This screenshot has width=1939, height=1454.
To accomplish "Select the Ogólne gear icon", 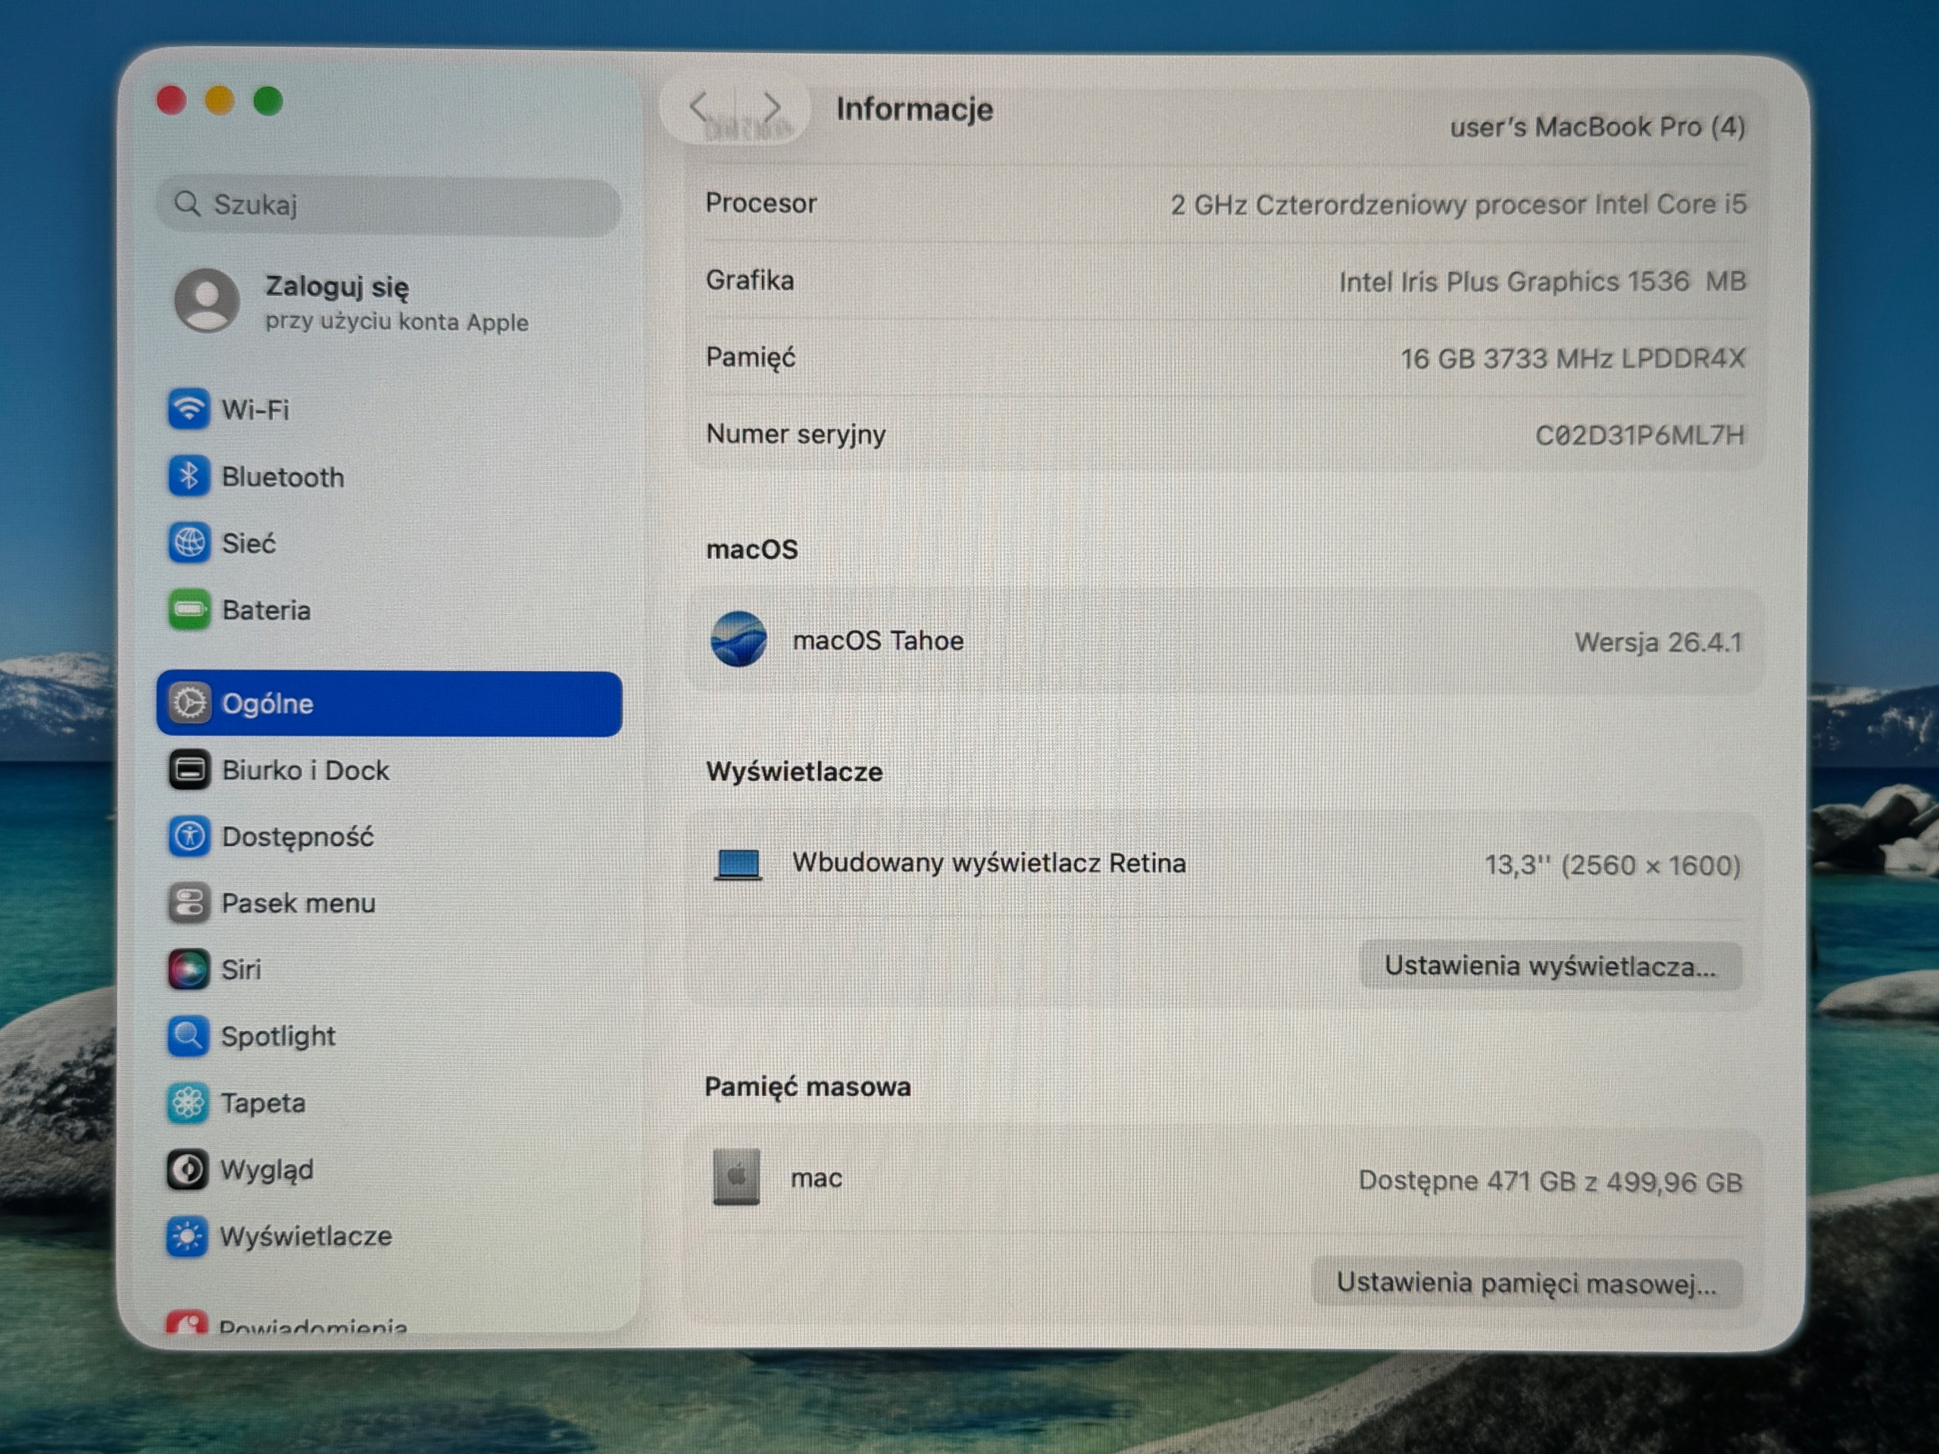I will coord(189,703).
